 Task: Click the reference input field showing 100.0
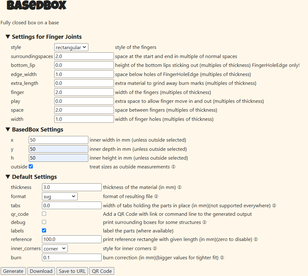point(72,239)
